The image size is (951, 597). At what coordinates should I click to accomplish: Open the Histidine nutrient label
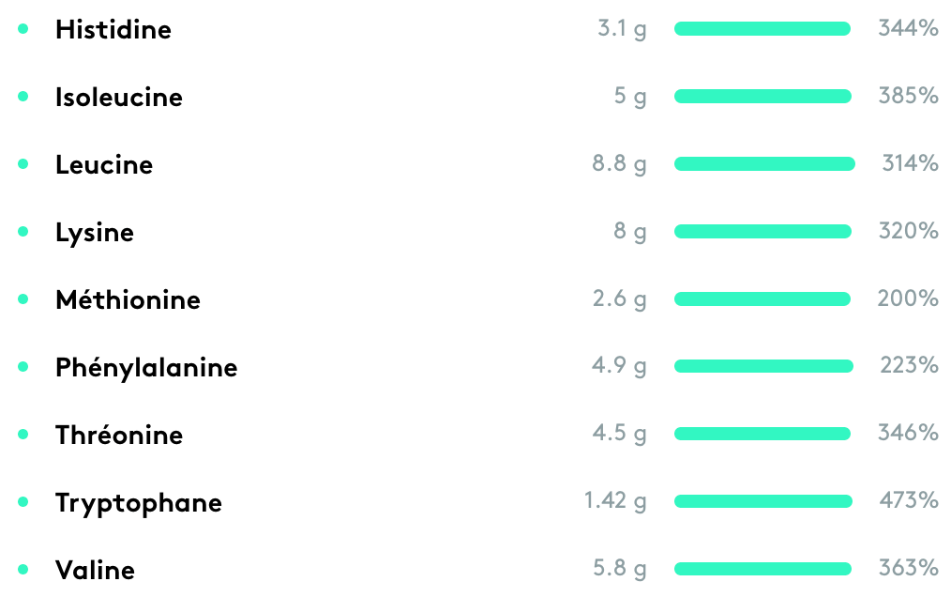click(x=113, y=29)
